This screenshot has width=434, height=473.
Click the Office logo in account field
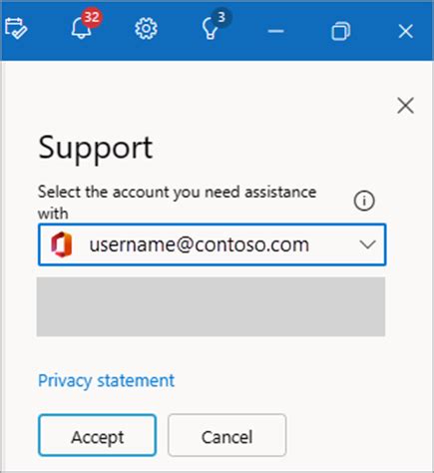pyautogui.click(x=62, y=244)
